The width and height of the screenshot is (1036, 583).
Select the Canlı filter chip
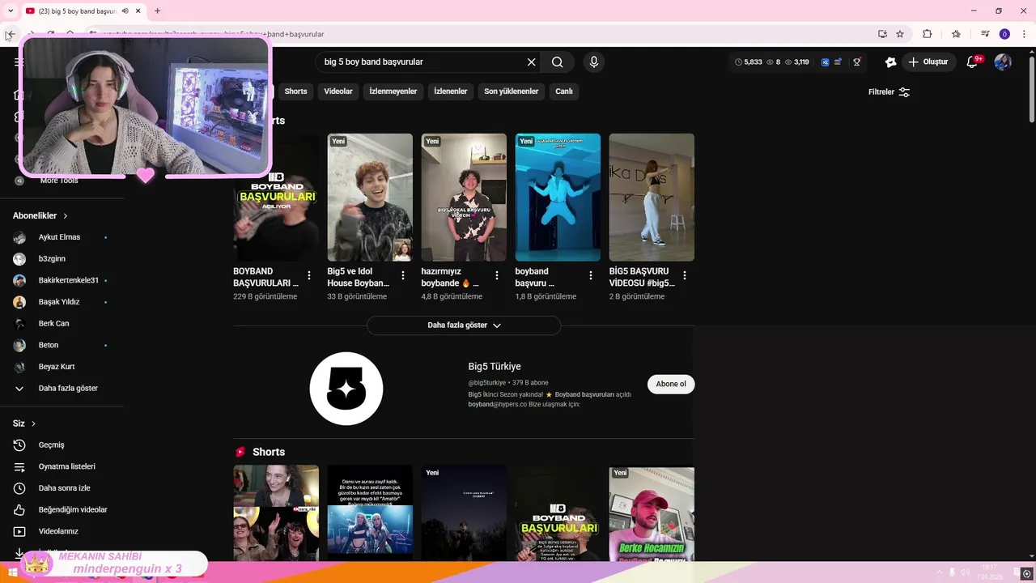click(564, 91)
